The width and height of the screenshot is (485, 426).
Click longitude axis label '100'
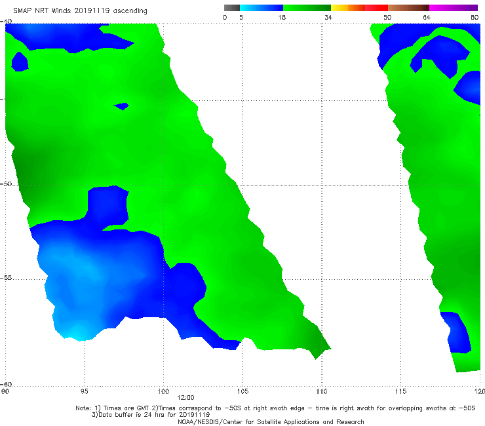pos(163,392)
